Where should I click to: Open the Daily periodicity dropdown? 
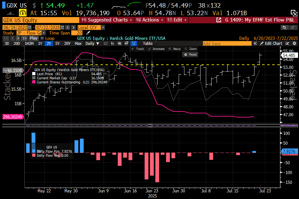tap(93, 44)
